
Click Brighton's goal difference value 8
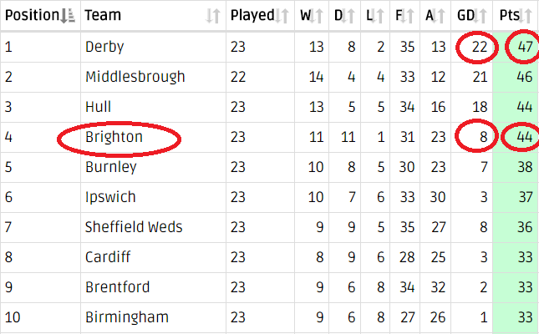pyautogui.click(x=483, y=137)
